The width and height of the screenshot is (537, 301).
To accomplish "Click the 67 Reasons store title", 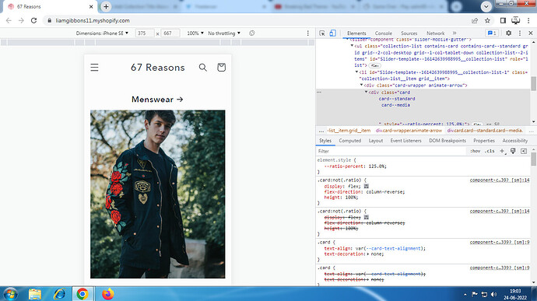I will point(157,68).
